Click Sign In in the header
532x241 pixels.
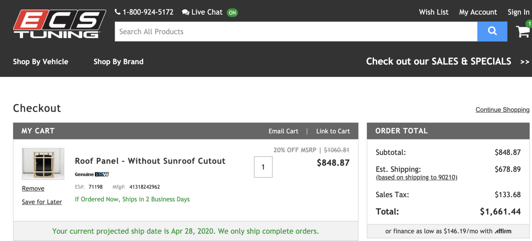(518, 12)
